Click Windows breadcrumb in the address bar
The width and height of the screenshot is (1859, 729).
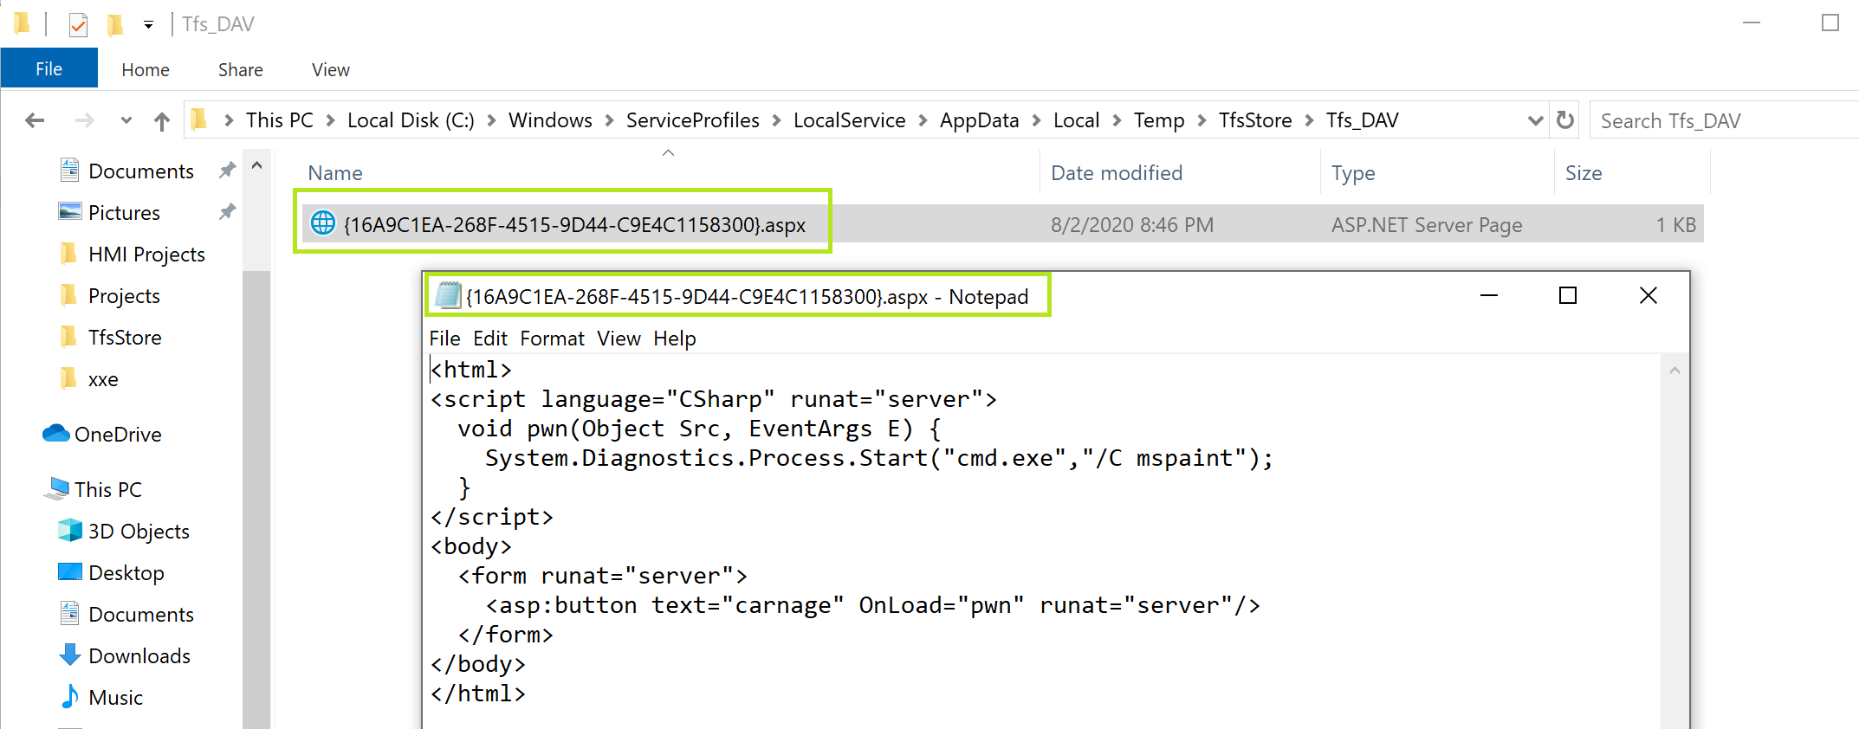click(x=550, y=120)
